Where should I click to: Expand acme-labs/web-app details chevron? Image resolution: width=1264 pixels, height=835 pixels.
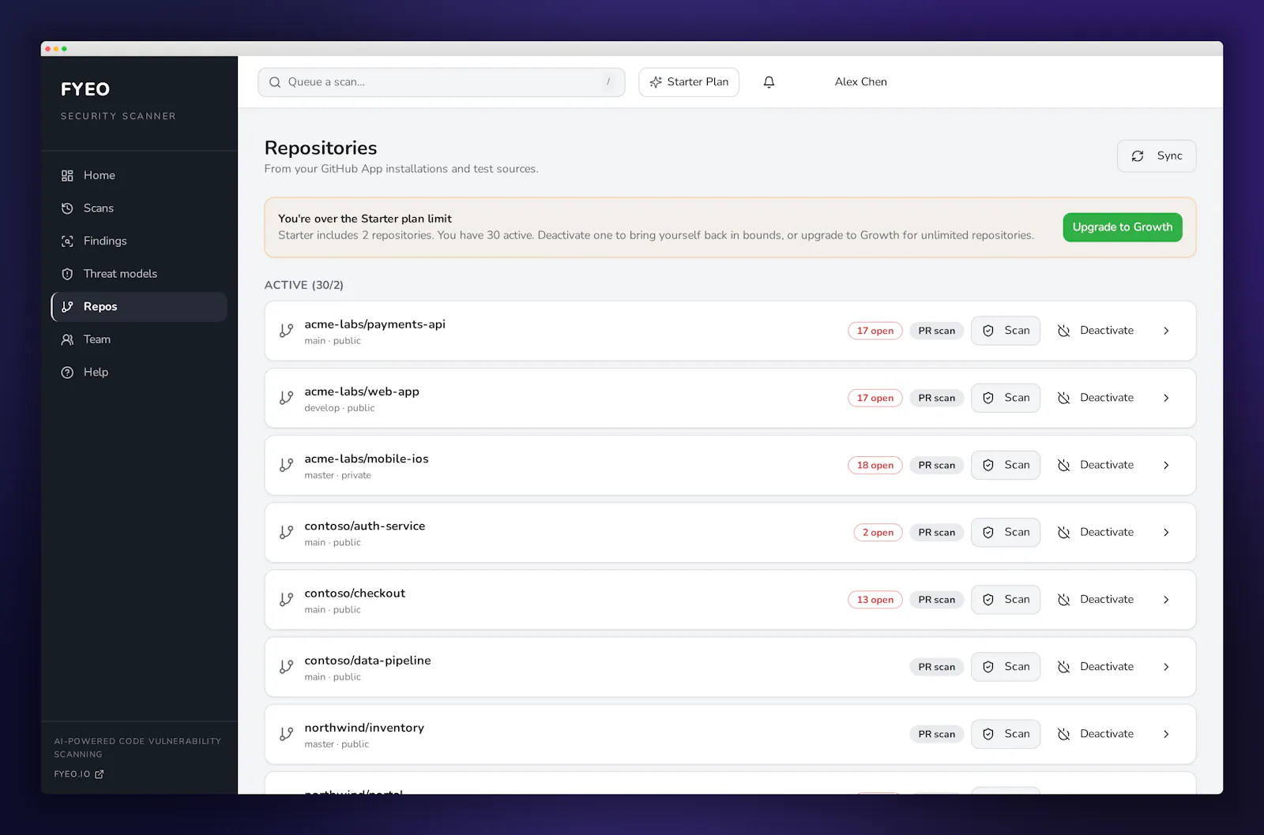point(1166,398)
